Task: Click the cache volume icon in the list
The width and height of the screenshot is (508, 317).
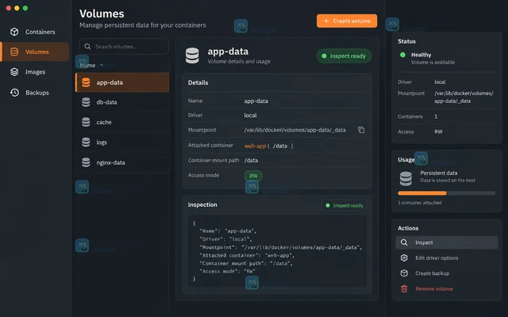Action: tap(86, 122)
